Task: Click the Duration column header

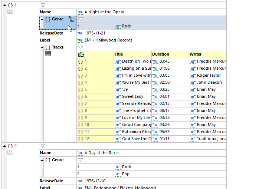Action: point(161,54)
